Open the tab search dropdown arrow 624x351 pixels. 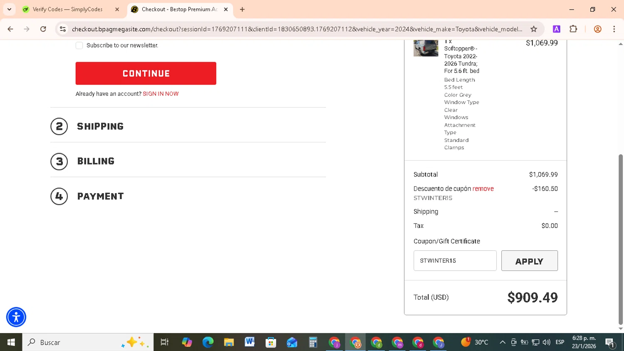click(9, 9)
